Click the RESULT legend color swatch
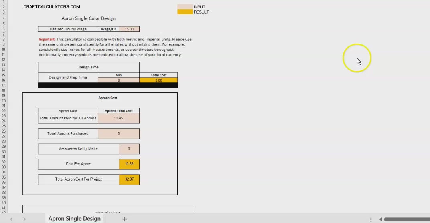Screen dimensions: 430x223 point(185,12)
